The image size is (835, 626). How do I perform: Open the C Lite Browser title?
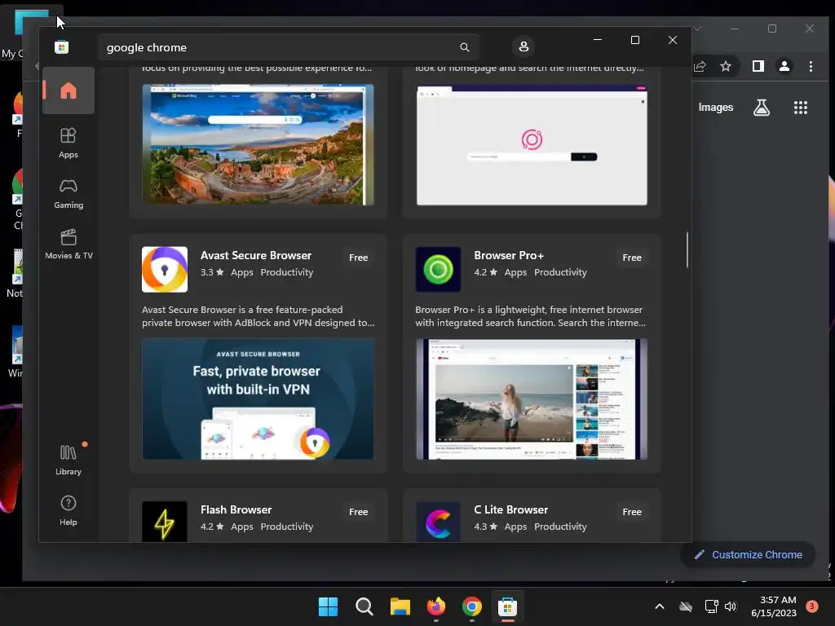coord(511,510)
